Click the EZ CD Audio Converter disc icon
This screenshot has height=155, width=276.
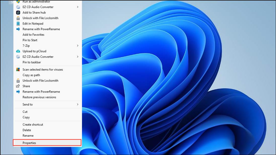18,7
